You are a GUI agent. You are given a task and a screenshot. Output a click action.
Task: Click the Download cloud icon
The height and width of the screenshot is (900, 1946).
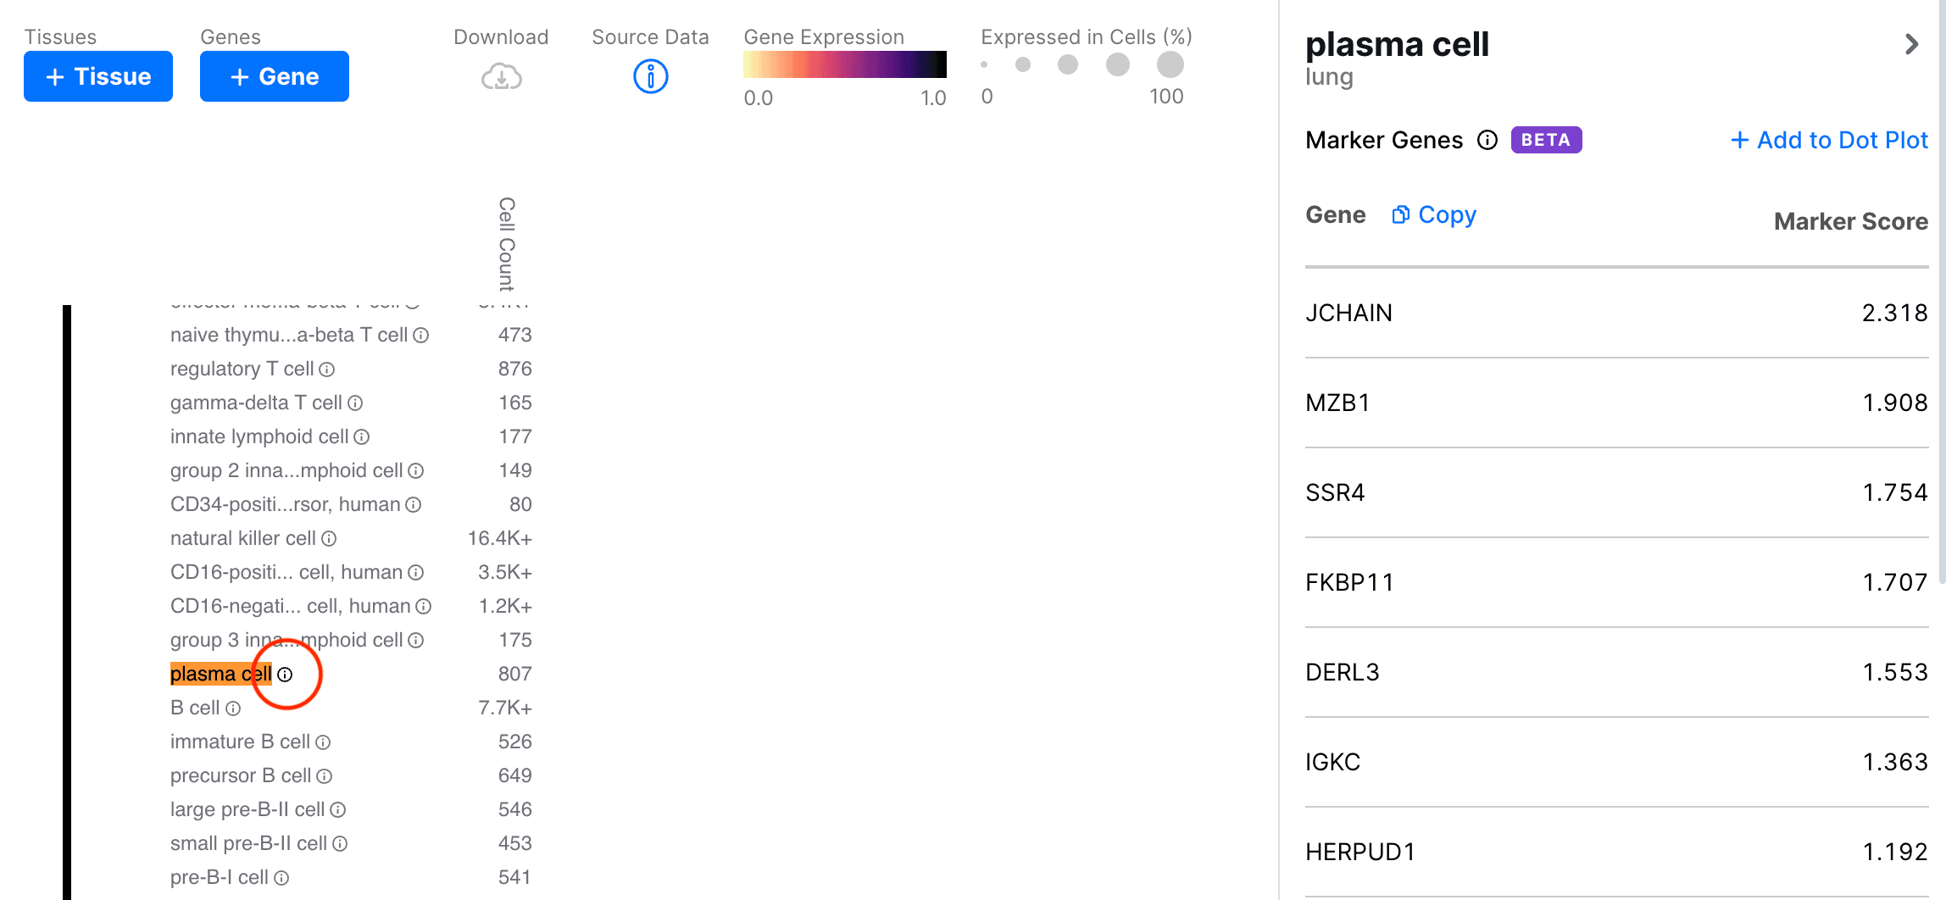tap(501, 77)
